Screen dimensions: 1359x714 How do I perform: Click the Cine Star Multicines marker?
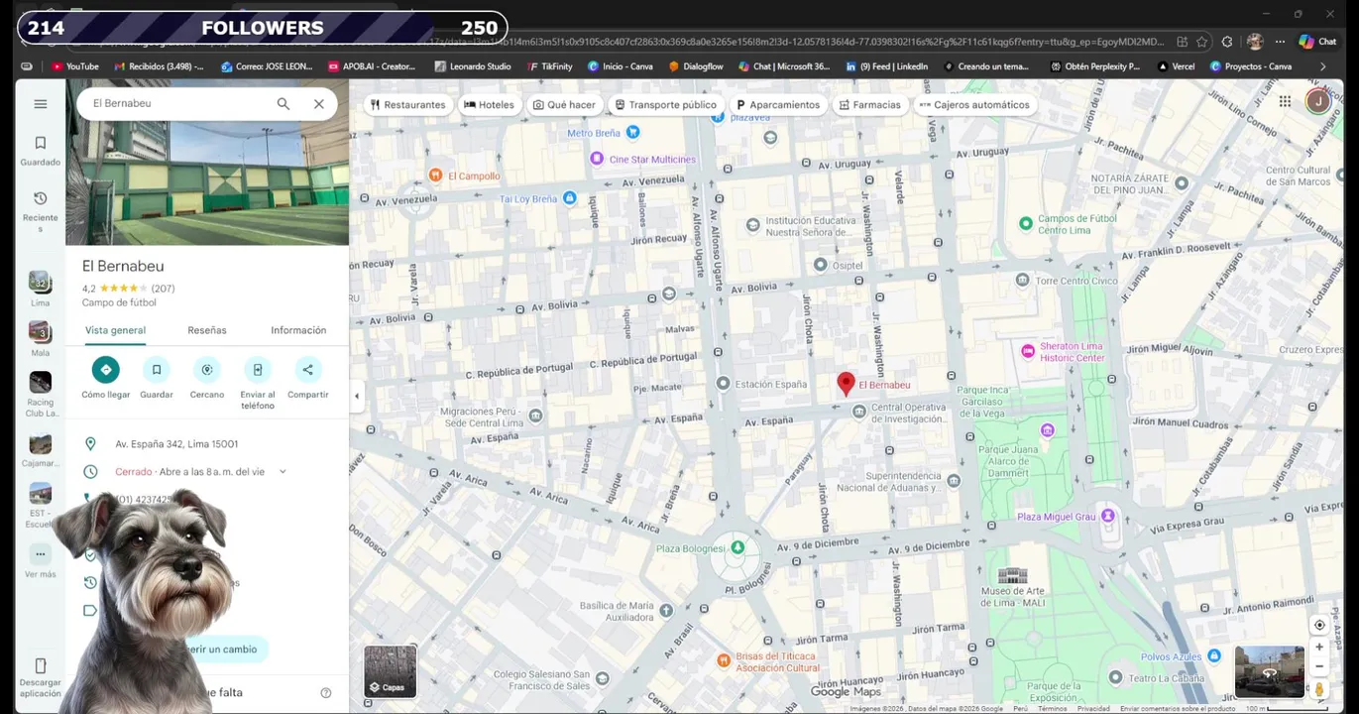tap(596, 159)
